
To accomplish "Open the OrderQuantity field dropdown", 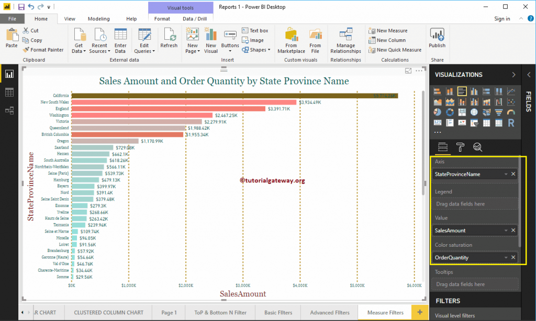I will pos(506,257).
